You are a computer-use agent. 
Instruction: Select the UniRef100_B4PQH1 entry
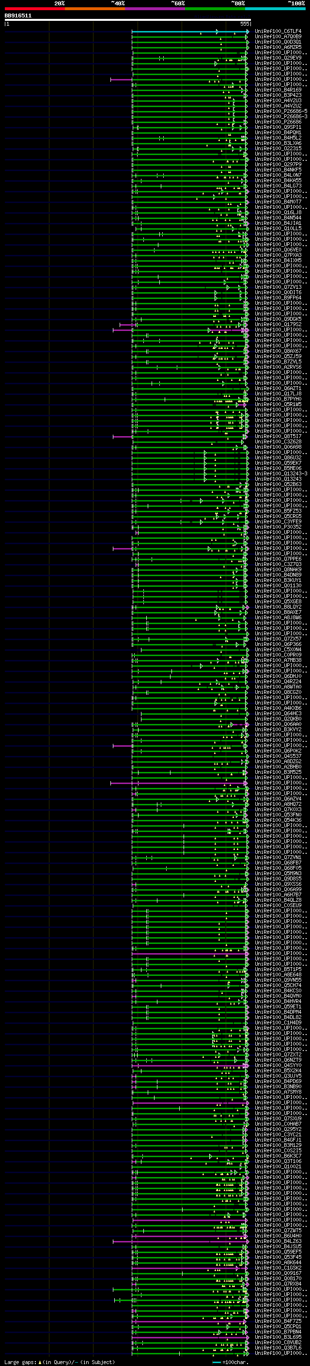(x=278, y=133)
